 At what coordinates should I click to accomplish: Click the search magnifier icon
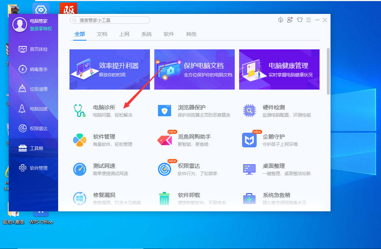[x=74, y=20]
